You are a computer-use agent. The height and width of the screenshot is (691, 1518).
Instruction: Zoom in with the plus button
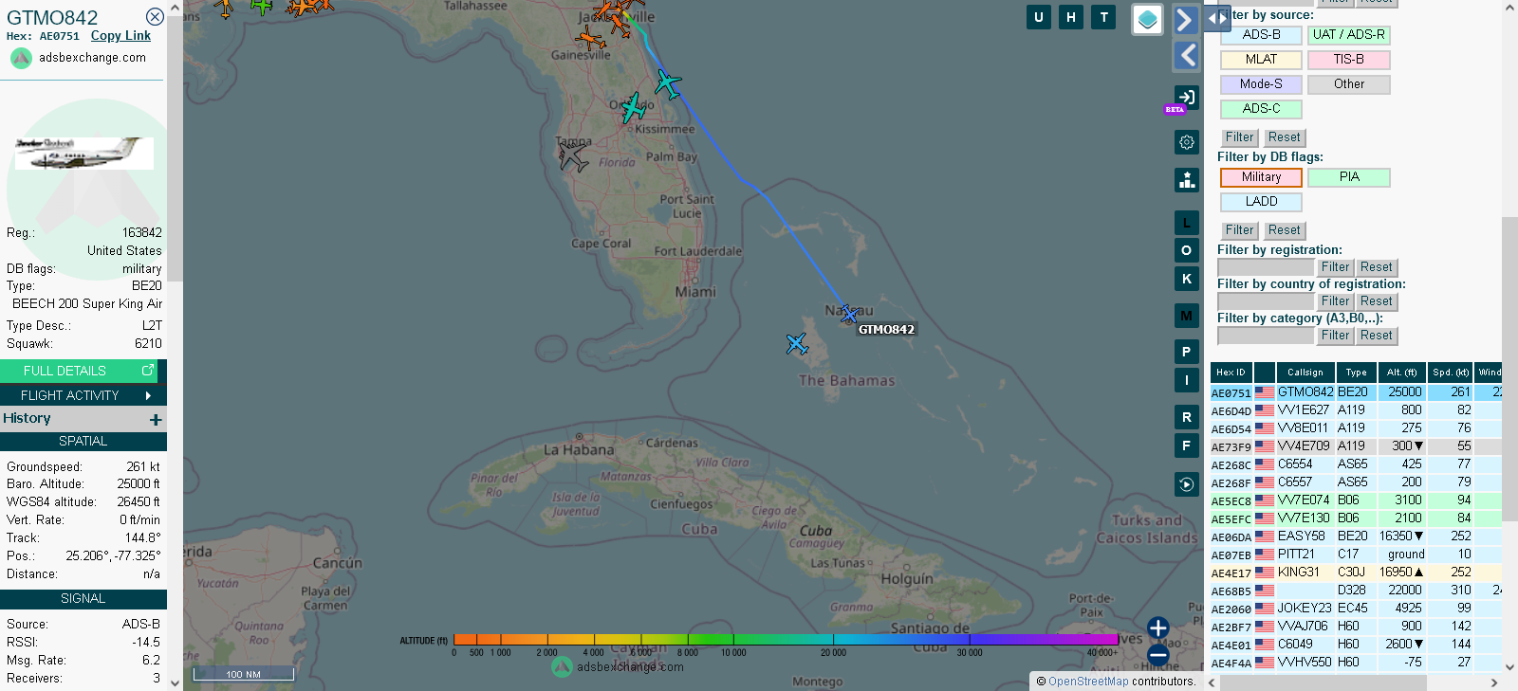(1157, 627)
